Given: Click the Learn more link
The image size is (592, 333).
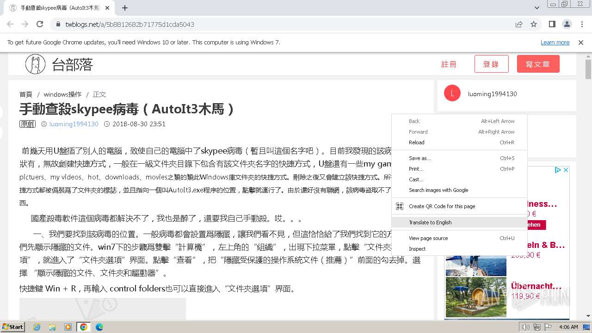Looking at the screenshot, I should coord(555,42).
